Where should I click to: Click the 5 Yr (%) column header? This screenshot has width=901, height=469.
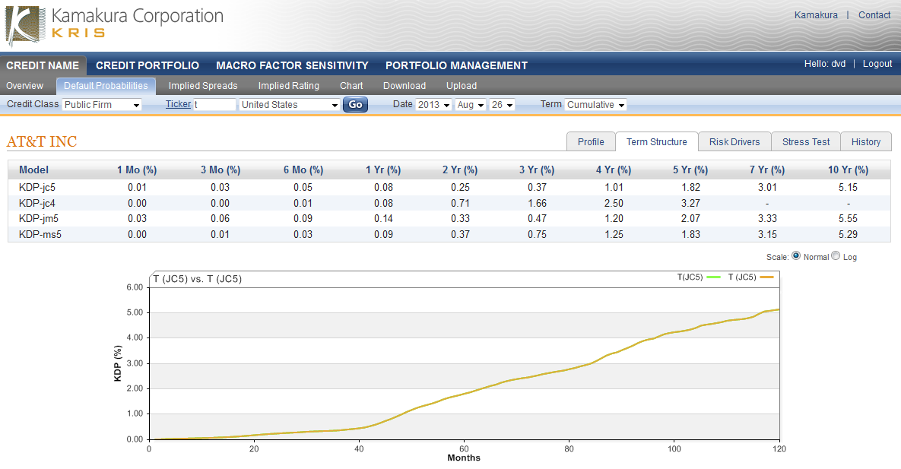click(690, 170)
